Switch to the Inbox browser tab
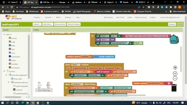Image resolution: width=187 pixels, height=105 pixels. click(x=14, y=2)
